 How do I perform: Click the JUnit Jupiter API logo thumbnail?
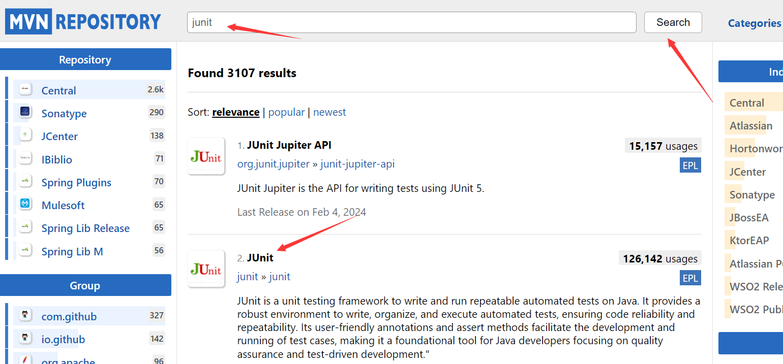click(x=206, y=156)
